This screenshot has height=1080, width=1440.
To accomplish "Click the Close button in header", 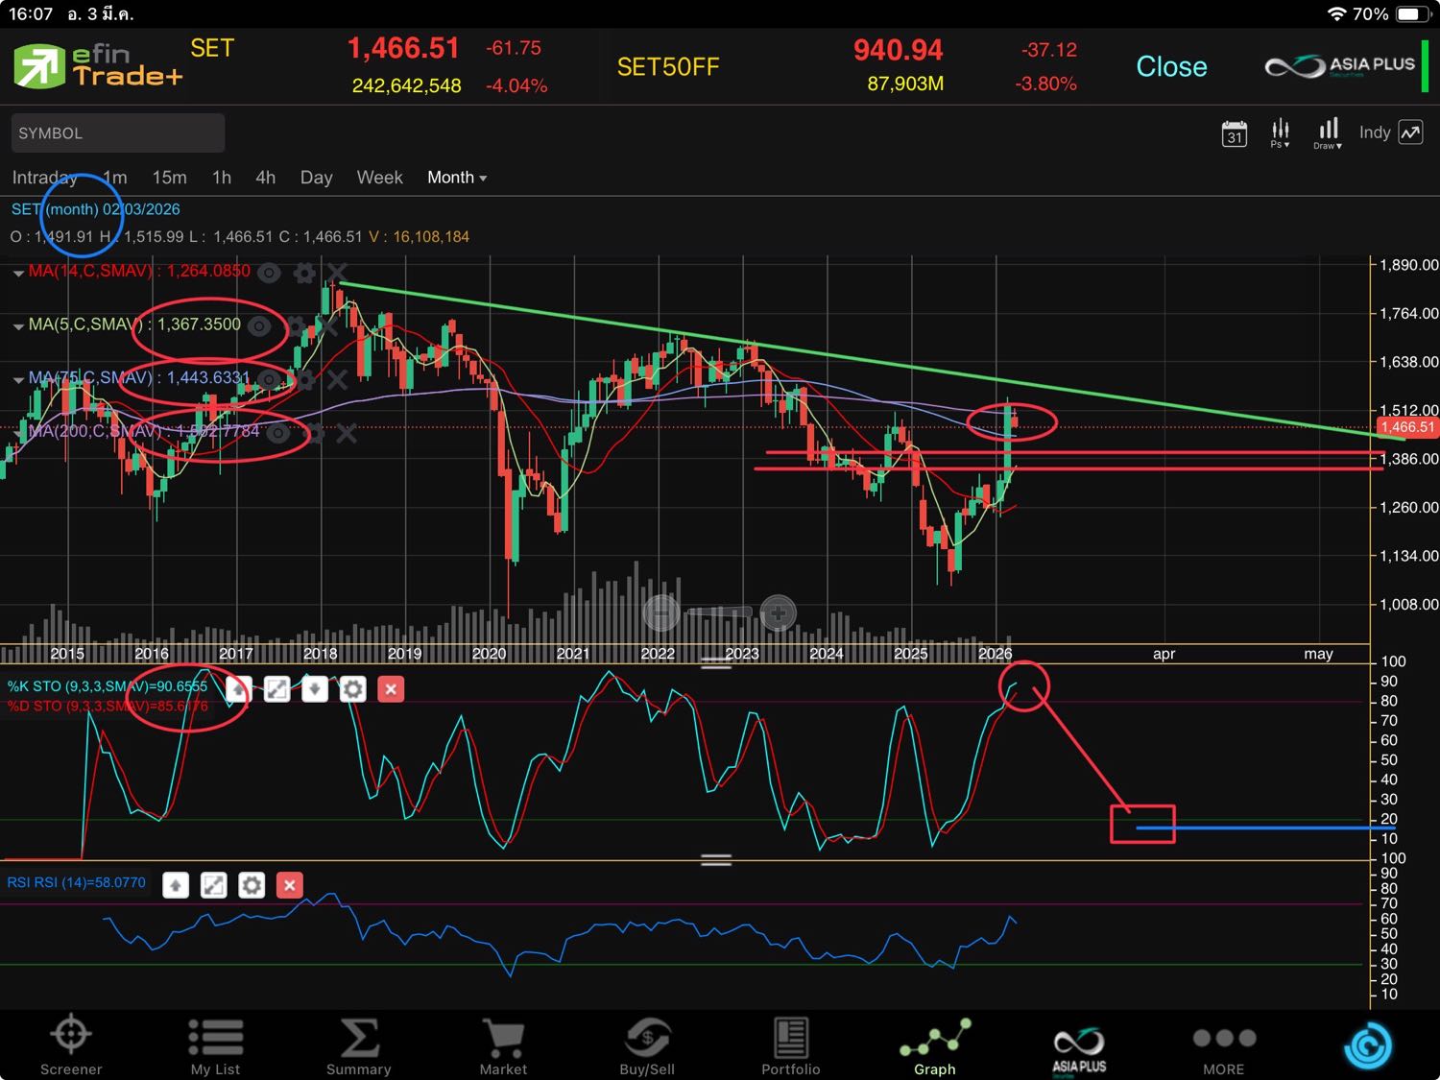I will (1171, 66).
